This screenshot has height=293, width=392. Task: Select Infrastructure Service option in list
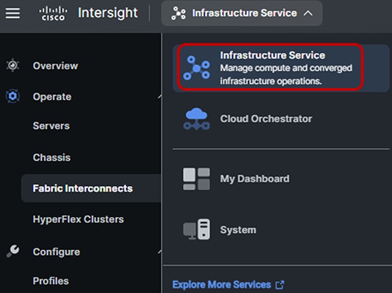pyautogui.click(x=281, y=68)
